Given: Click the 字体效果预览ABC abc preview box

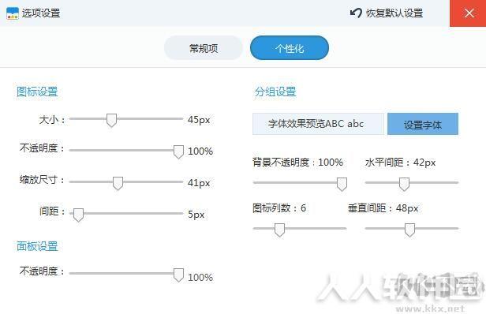Looking at the screenshot, I should (318, 124).
